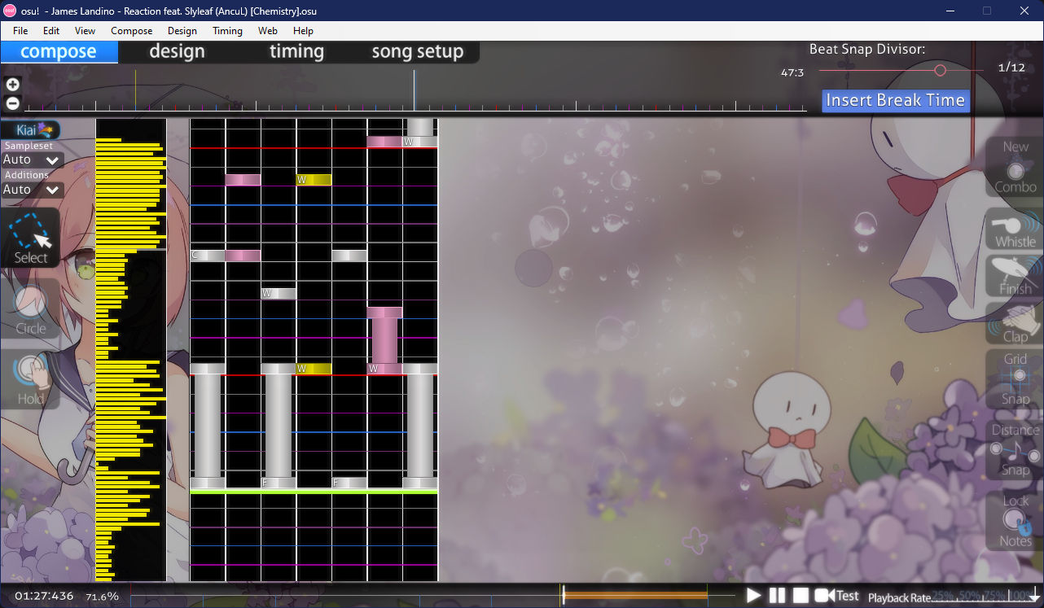Open the Web menu
Viewport: 1044px width, 608px height.
tap(267, 30)
